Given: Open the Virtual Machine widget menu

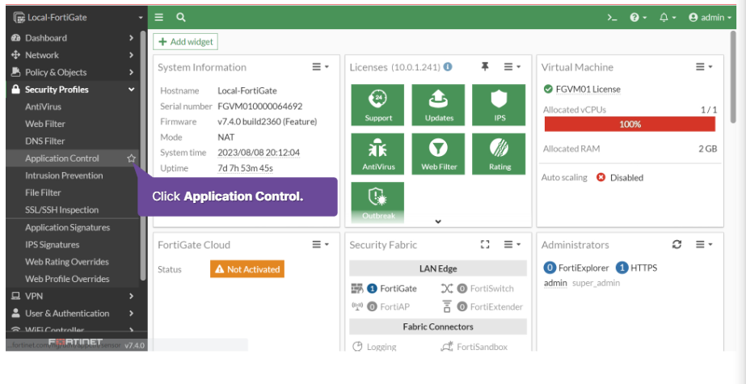Looking at the screenshot, I should [705, 67].
